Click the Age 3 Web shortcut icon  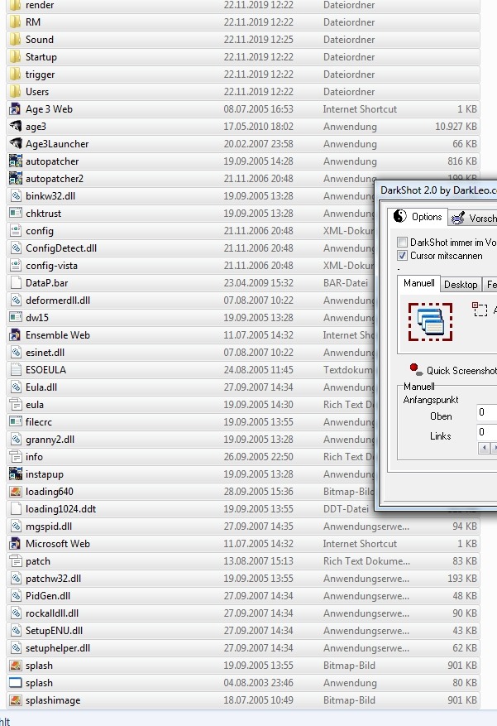tap(15, 109)
